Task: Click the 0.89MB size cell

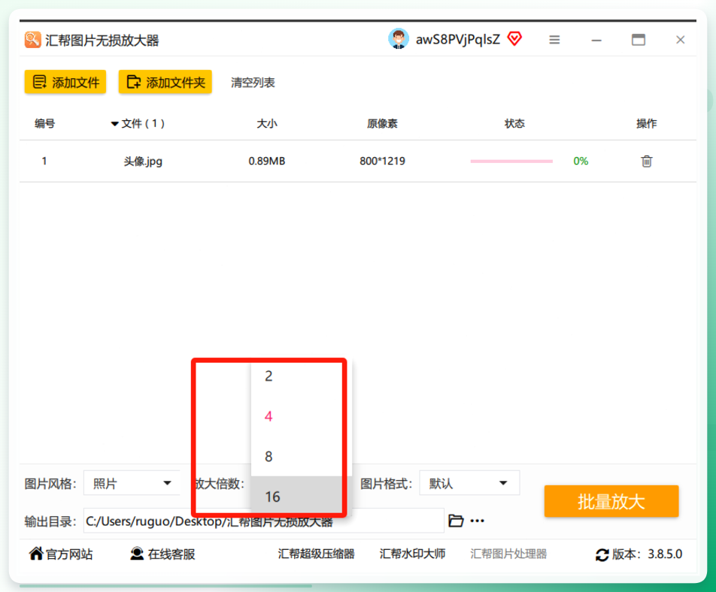Action: point(267,161)
